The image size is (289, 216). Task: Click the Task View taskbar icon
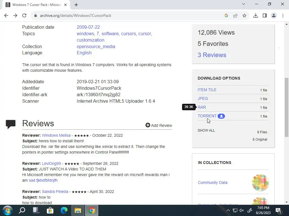coord(36,210)
